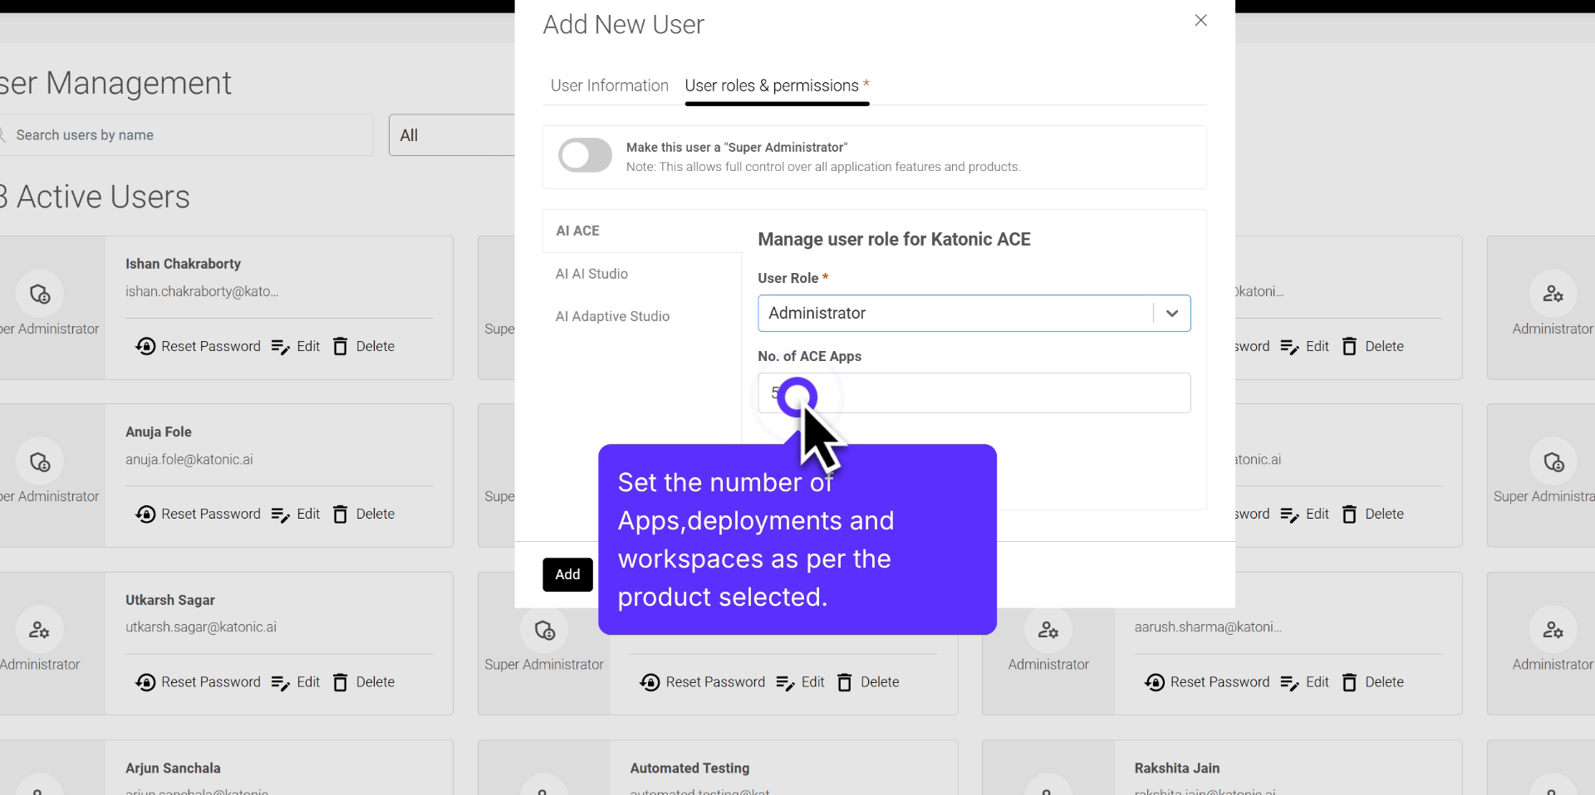Select AI ACE in the product sidebar

coord(578,231)
